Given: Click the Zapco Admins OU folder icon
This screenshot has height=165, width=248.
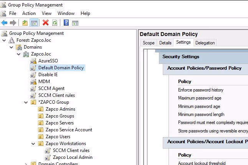Looking at the screenshot, I should click(41, 109).
